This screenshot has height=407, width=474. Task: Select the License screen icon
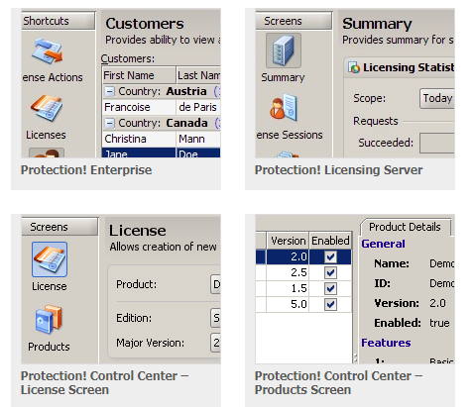pyautogui.click(x=50, y=259)
